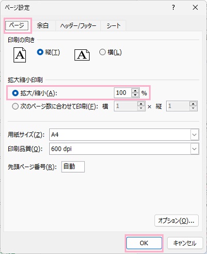Increase scale percentage with up arrow
The image size is (207, 254).
click(135, 90)
